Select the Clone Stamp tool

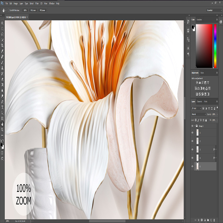[2, 68]
